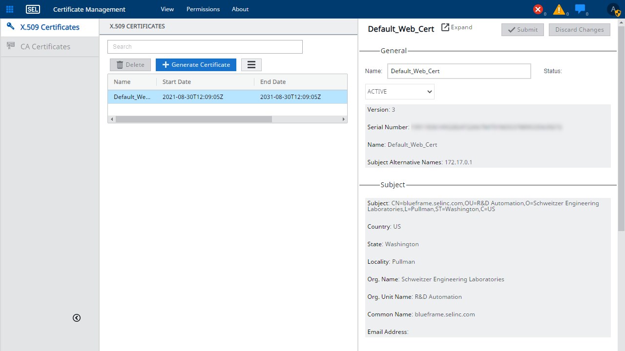Screen dimensions: 625x351
Task: Click the Default_Web_Cert panel heading
Action: click(x=401, y=29)
